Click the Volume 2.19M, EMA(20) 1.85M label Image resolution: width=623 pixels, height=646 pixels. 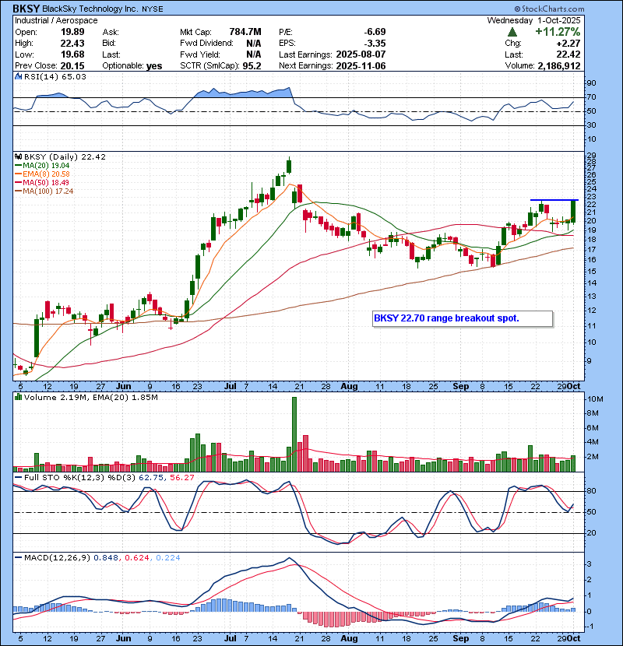click(x=90, y=398)
